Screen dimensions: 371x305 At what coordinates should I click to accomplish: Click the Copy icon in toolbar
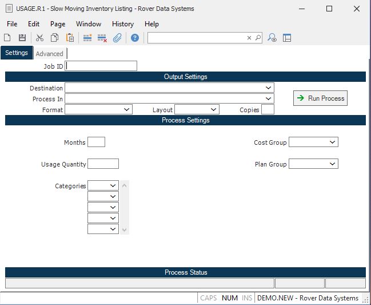pos(54,38)
